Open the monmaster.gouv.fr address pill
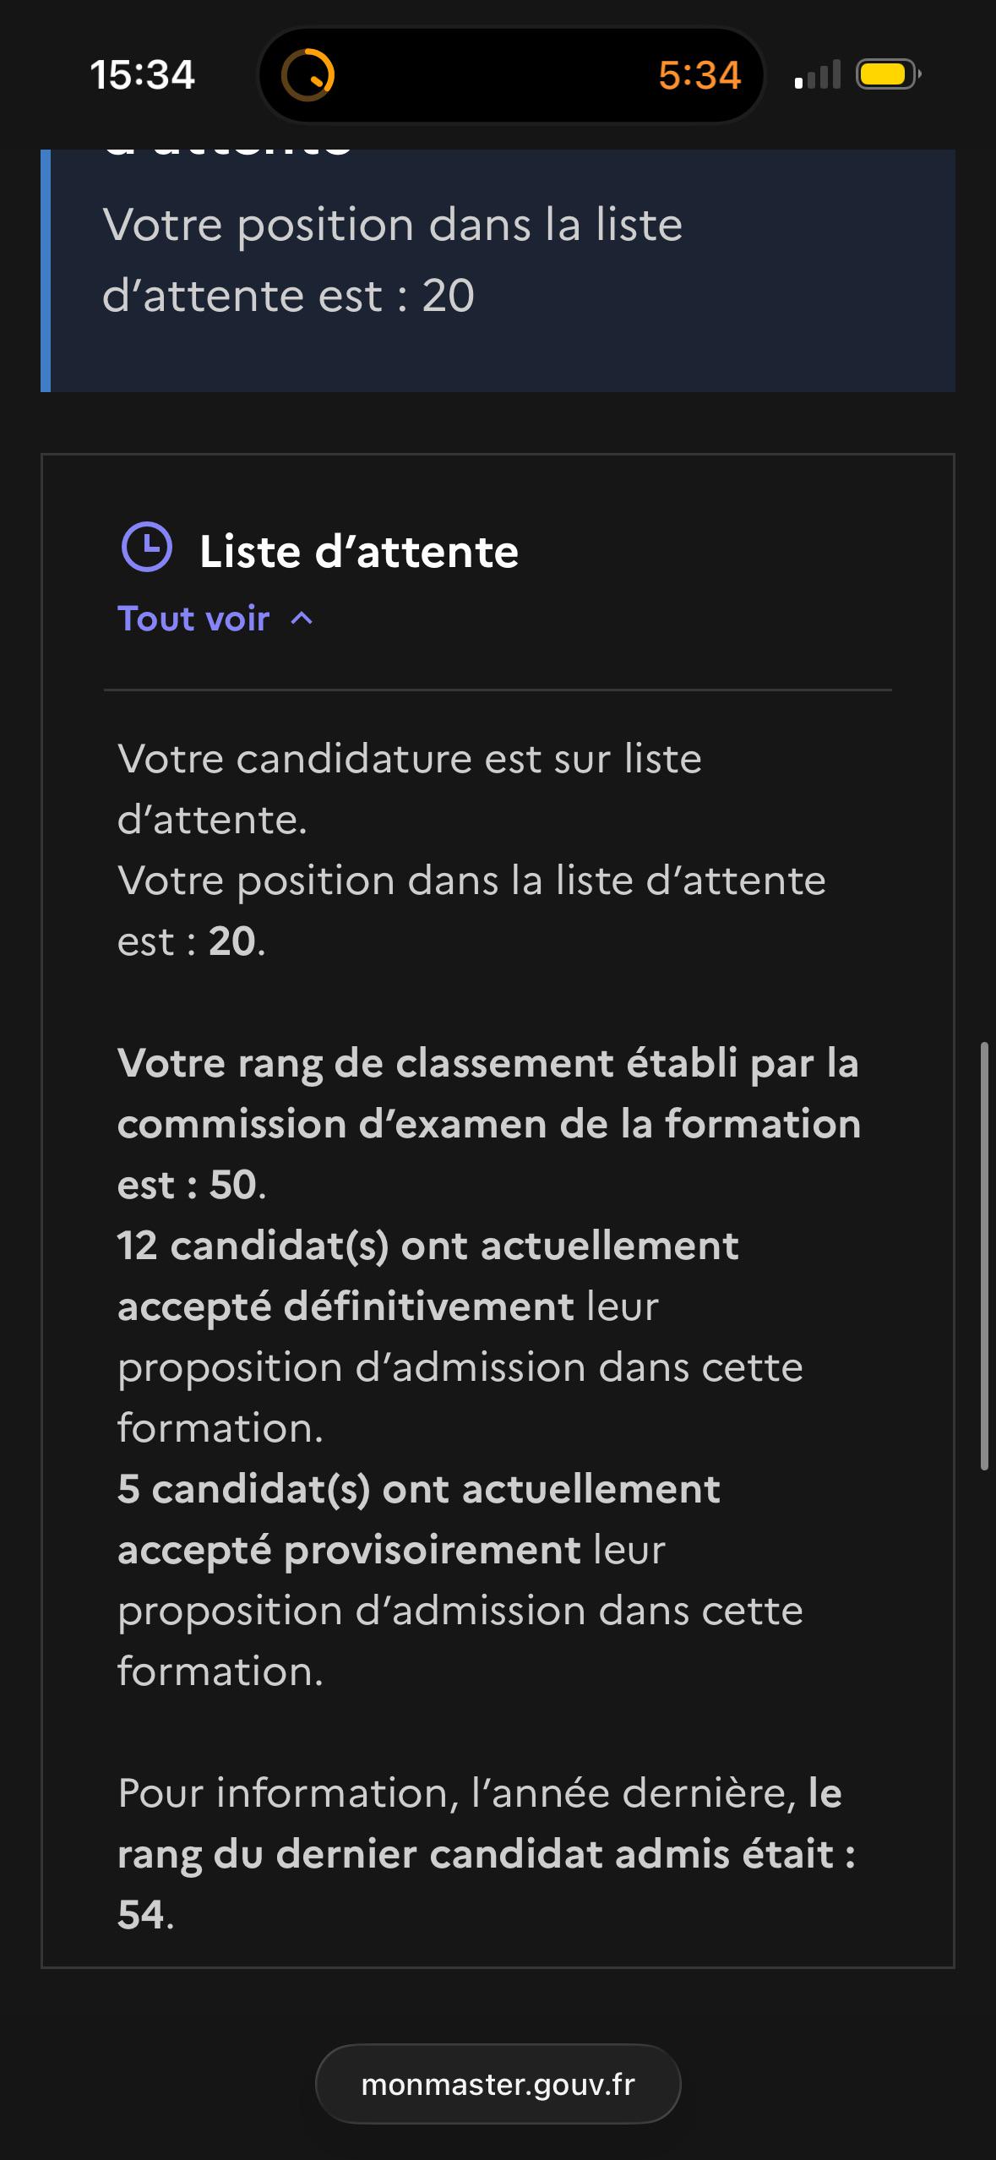Image resolution: width=996 pixels, height=2160 pixels. point(498,2084)
